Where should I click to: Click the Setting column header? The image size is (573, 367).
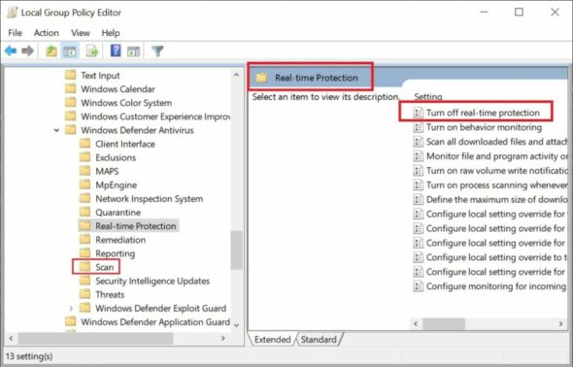point(428,97)
